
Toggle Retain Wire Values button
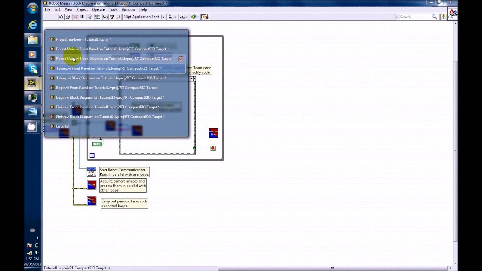pos(98,17)
